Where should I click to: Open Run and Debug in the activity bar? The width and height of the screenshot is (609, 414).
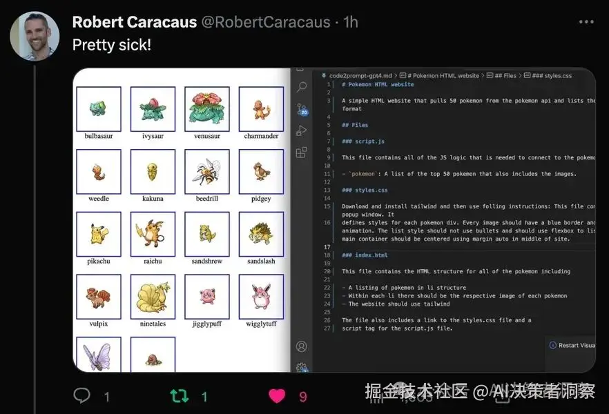click(x=301, y=130)
